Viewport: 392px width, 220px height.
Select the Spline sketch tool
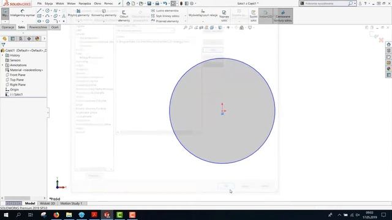(x=55, y=11)
